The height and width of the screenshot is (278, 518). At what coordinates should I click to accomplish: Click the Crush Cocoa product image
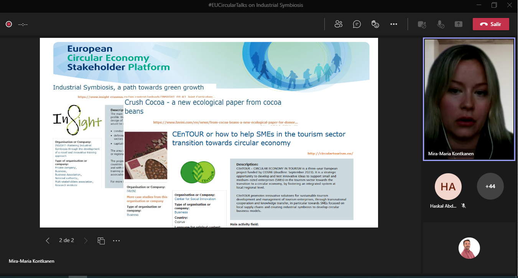pyautogui.click(x=146, y=155)
